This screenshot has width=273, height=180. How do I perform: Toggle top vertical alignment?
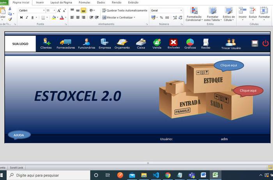pyautogui.click(x=72, y=11)
